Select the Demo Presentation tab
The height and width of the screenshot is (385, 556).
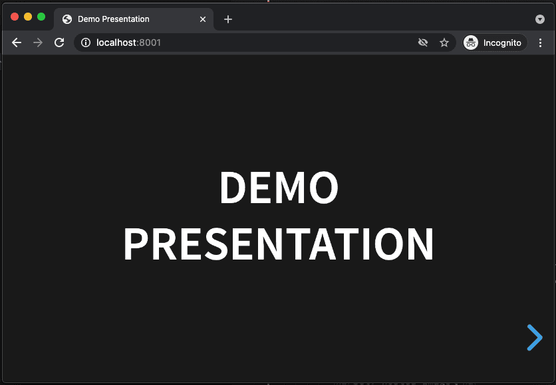point(134,19)
